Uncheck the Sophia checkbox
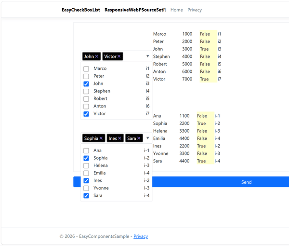 point(86,158)
